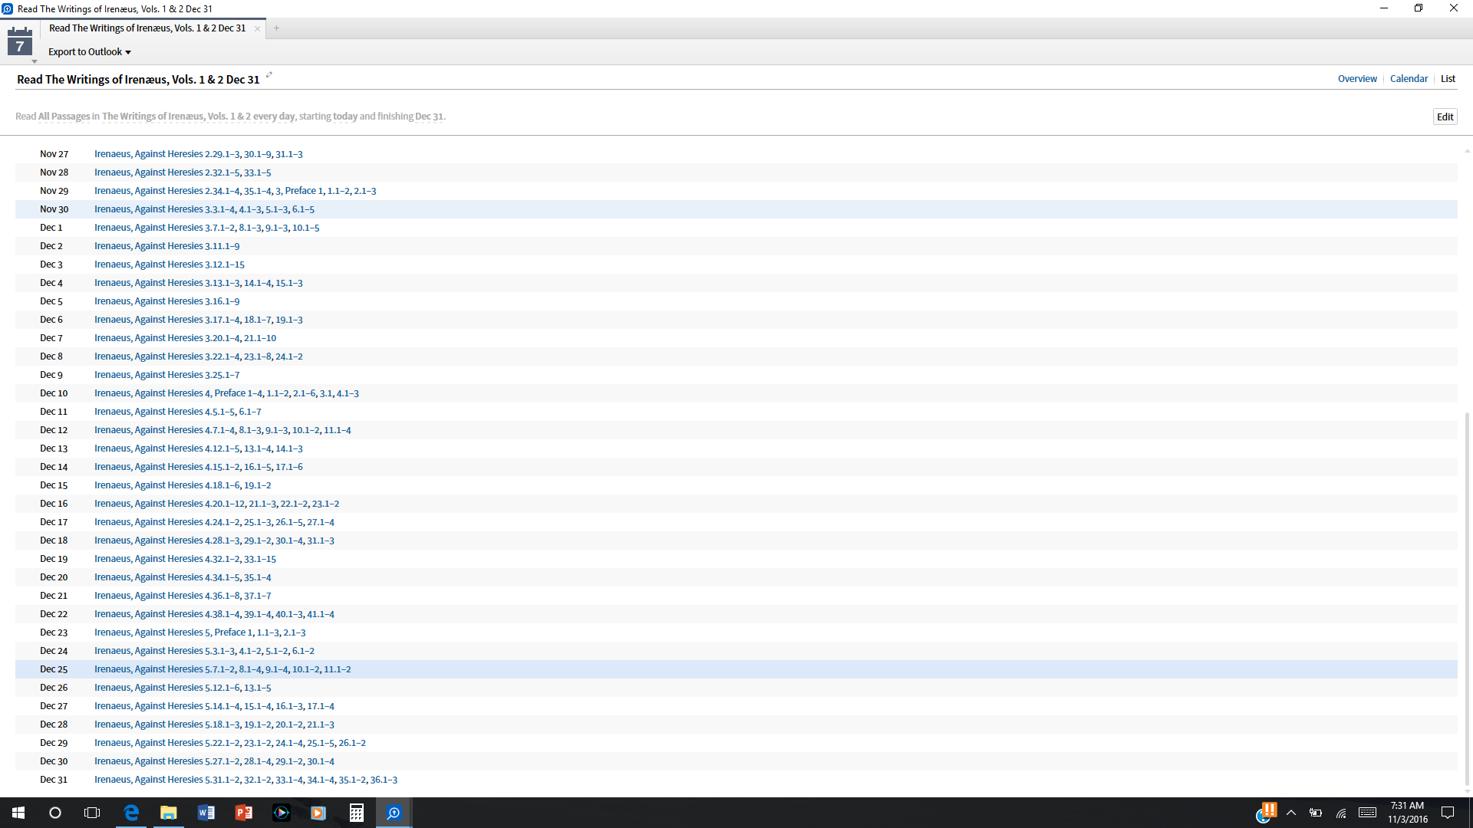Click the Edit button
This screenshot has width=1473, height=828.
1445,117
